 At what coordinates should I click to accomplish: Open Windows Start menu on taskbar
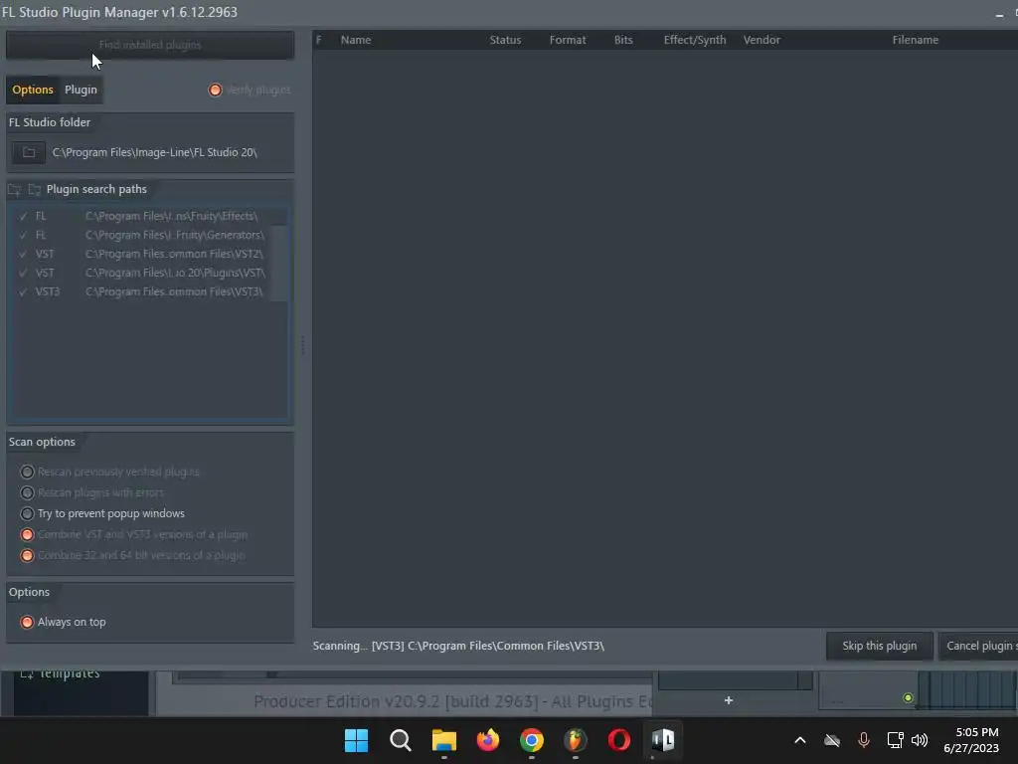click(x=357, y=740)
